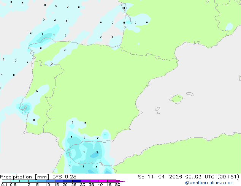
Task: Click the 30–35 mm purple legend swatch
Action: pyautogui.click(x=85, y=181)
